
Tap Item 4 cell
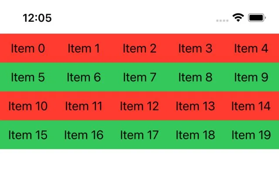[251, 48]
